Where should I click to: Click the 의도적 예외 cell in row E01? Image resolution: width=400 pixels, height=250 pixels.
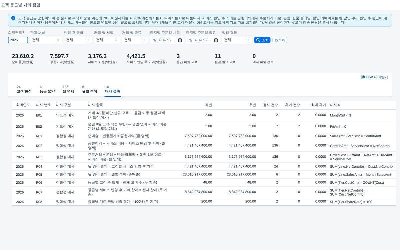(x=65, y=115)
